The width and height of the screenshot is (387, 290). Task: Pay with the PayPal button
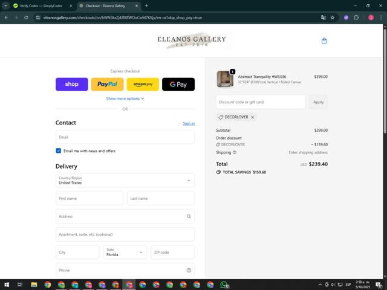(107, 85)
